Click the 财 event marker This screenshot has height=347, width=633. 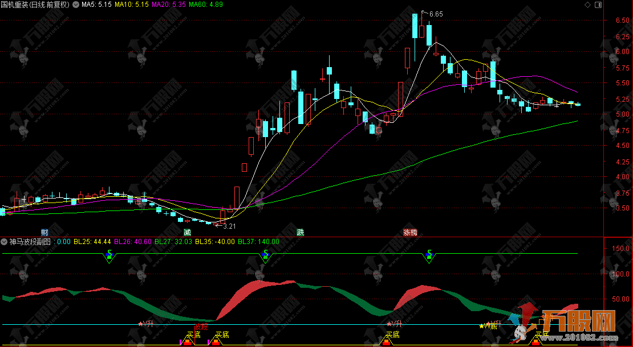pos(44,232)
